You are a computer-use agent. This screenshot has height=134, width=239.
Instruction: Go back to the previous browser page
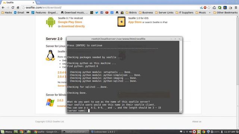(x=3, y=7)
